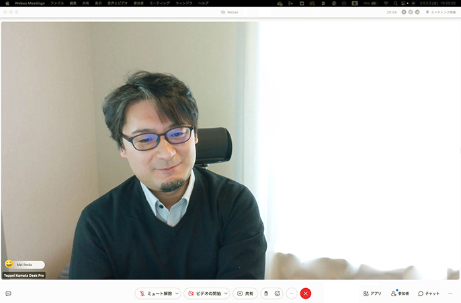Click the Webex Meetings app menu
The width and height of the screenshot is (461, 303).
pyautogui.click(x=30, y=3)
